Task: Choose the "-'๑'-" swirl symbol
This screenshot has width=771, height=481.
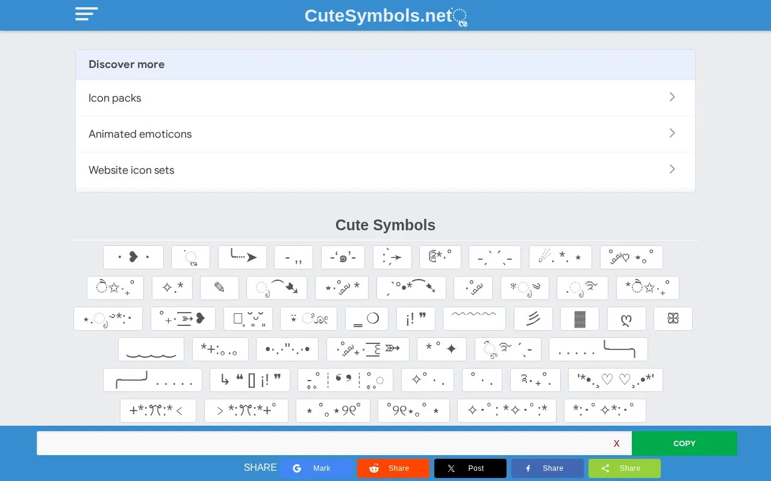Action: point(343,257)
